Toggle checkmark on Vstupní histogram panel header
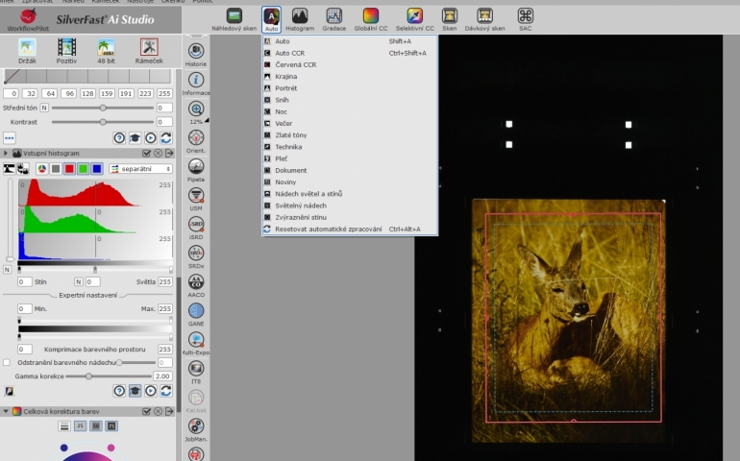 pyautogui.click(x=146, y=153)
